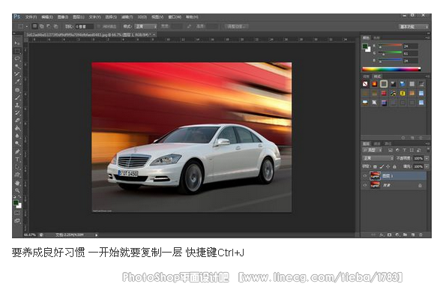Select the Hand tool

coord(17,183)
